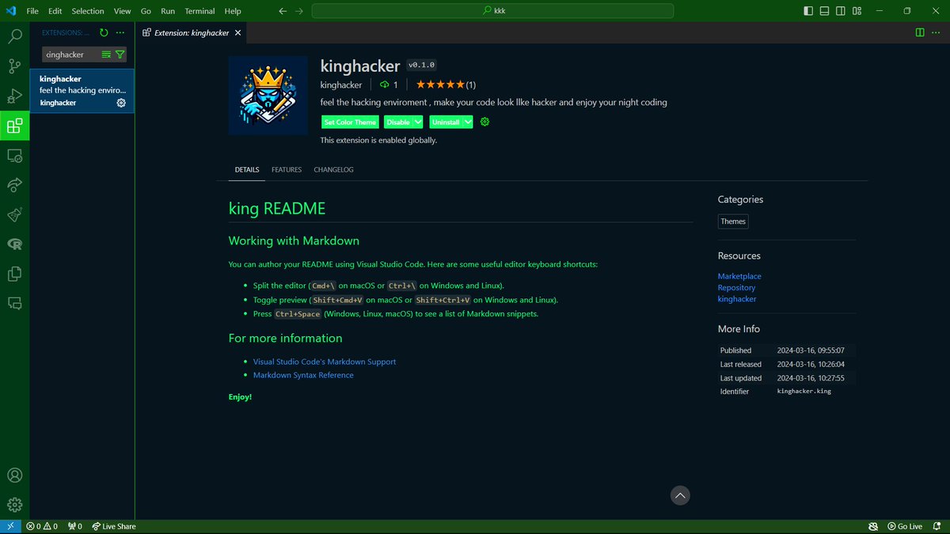Image resolution: width=950 pixels, height=534 pixels.
Task: Open the Run menu
Action: pyautogui.click(x=168, y=11)
